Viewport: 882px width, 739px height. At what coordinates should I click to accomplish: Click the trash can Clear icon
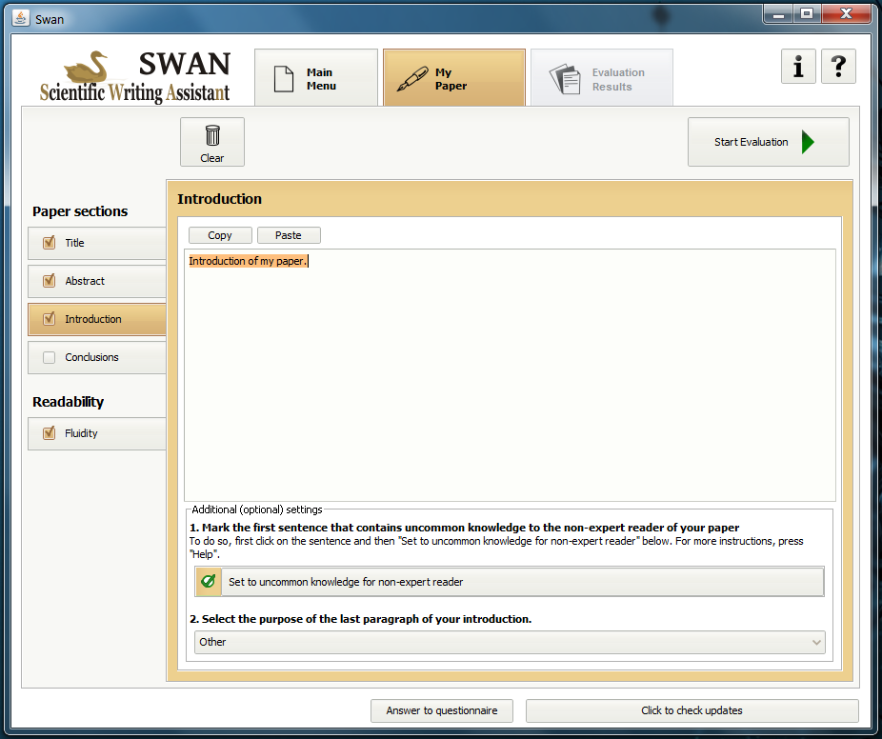click(212, 135)
